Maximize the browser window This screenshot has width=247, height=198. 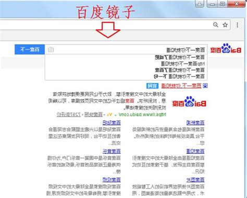(223, 4)
